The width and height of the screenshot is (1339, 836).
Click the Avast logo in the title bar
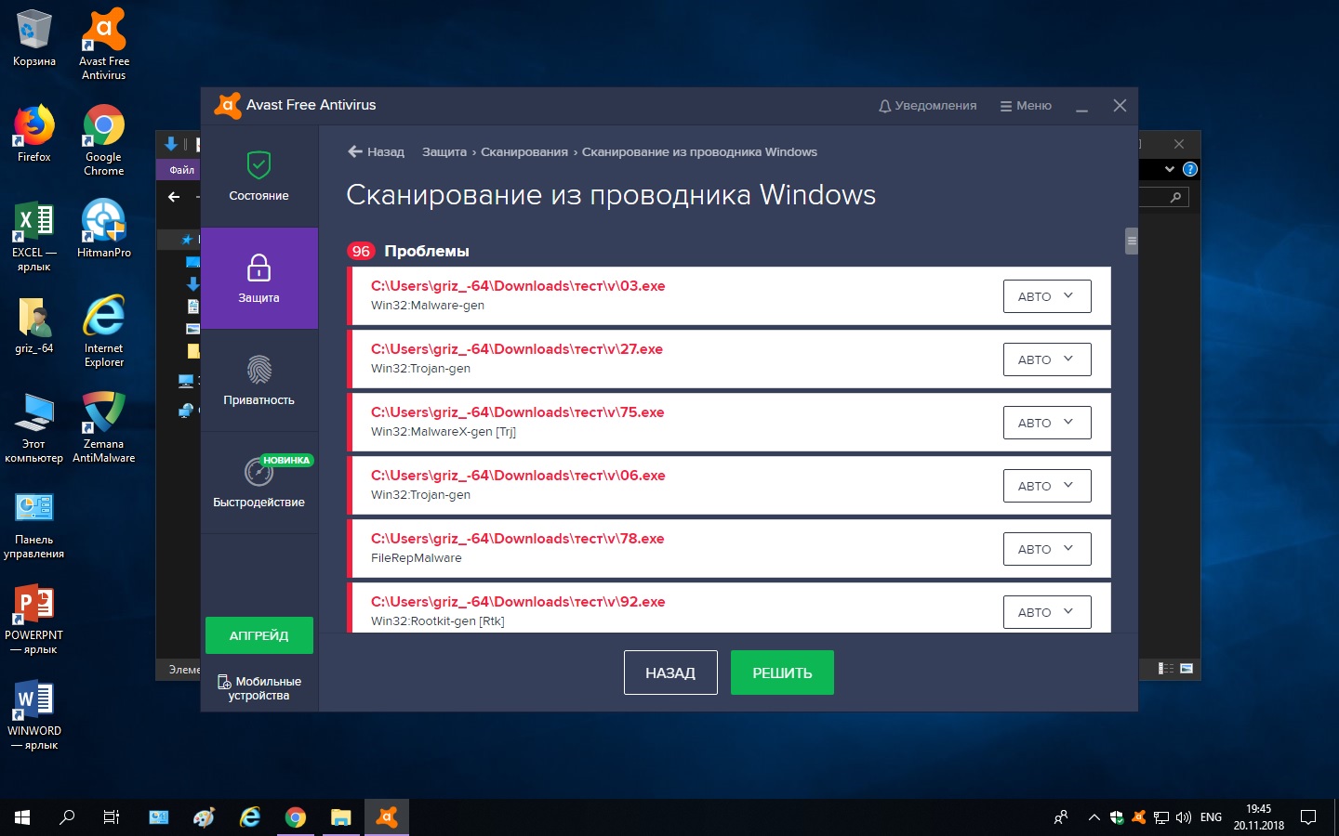click(228, 105)
